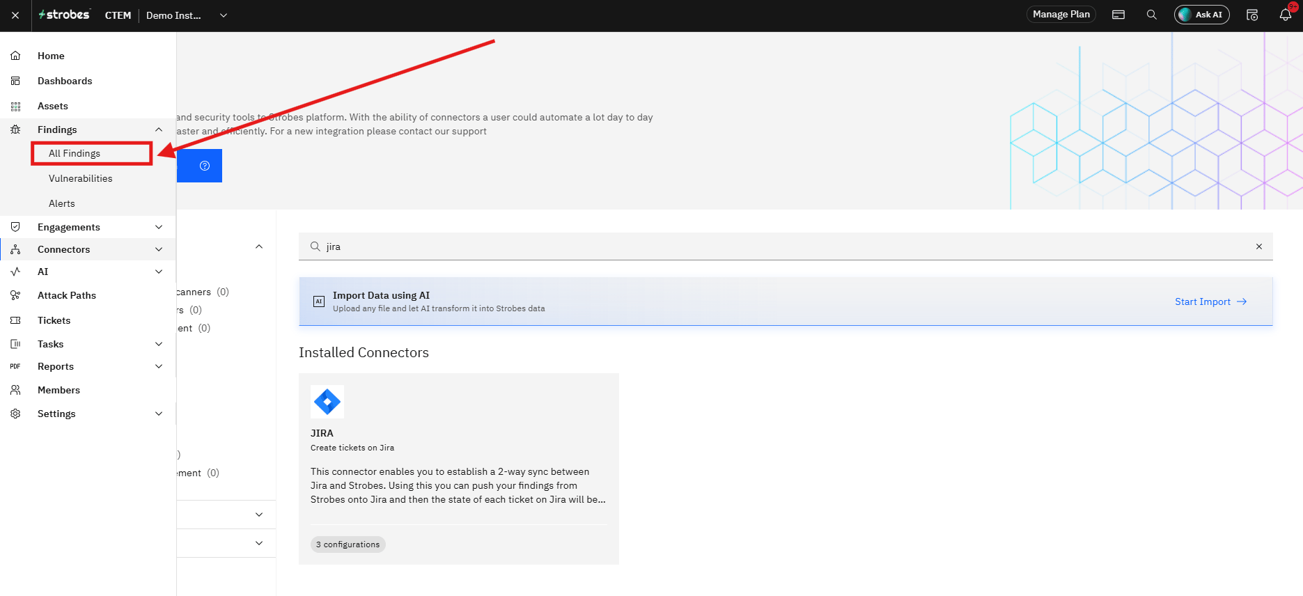The height and width of the screenshot is (596, 1303).
Task: Click the Strobes logo
Action: tap(64, 15)
